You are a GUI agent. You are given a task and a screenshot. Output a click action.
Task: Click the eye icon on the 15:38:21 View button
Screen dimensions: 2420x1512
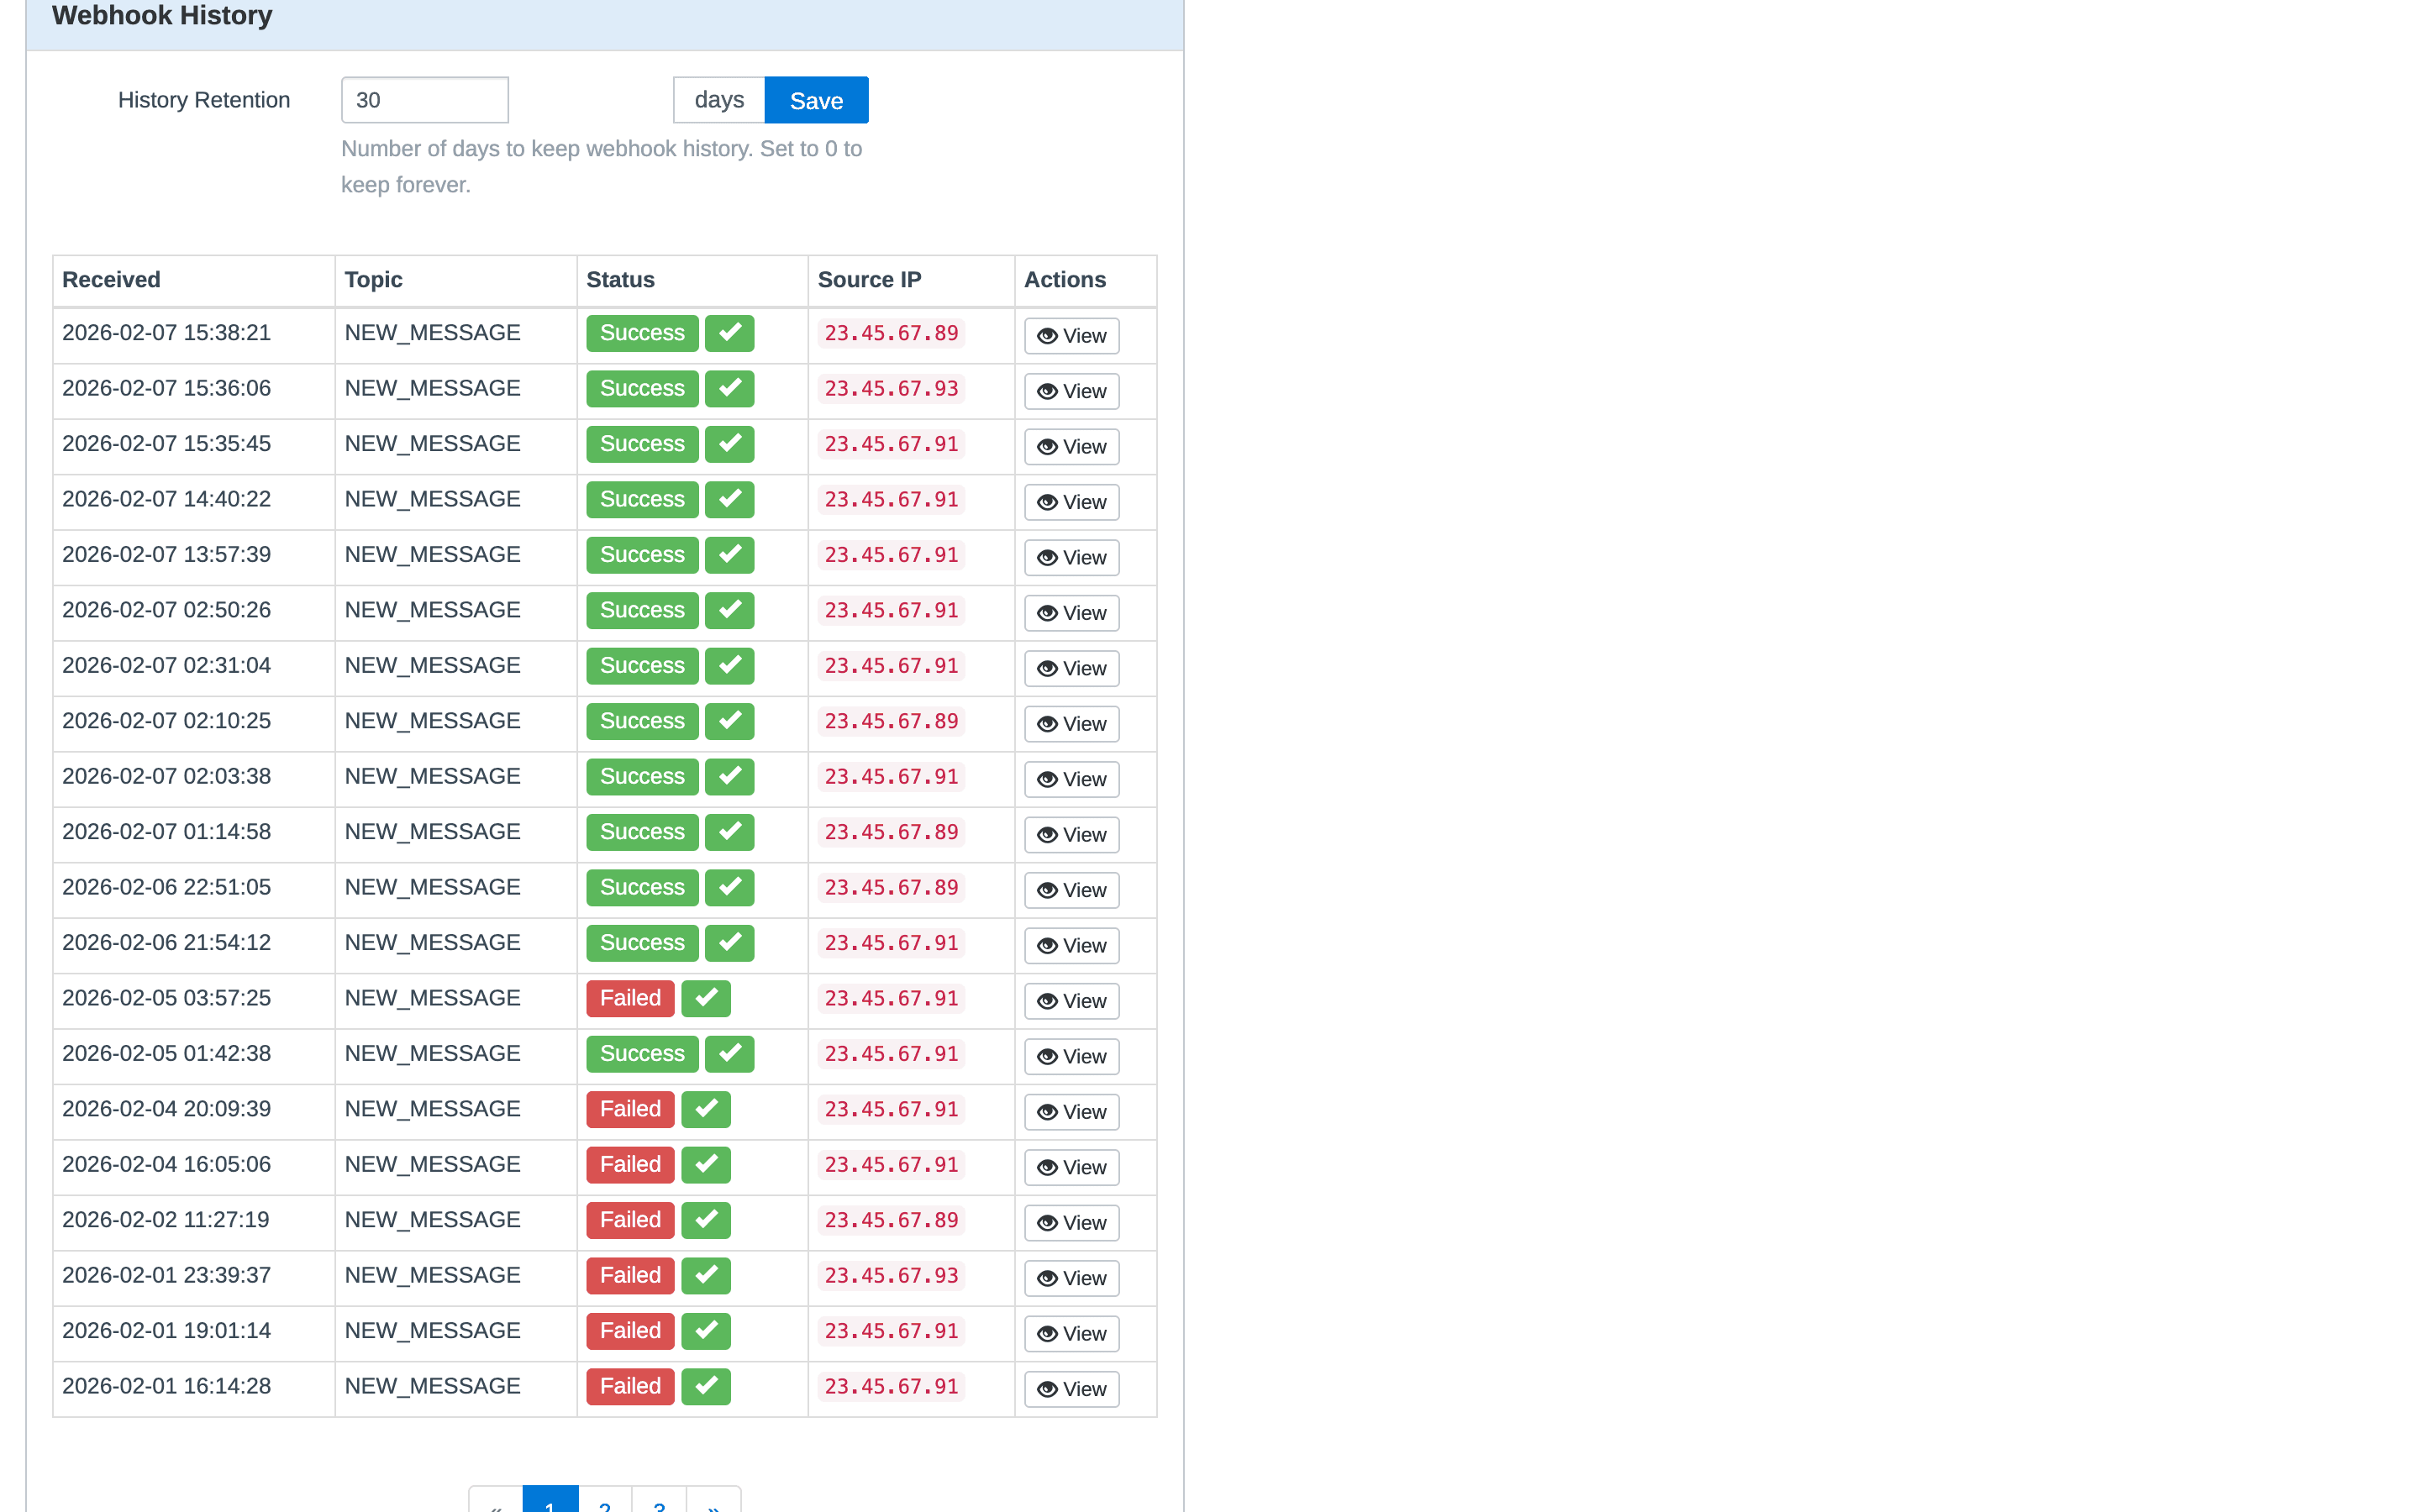click(1047, 336)
